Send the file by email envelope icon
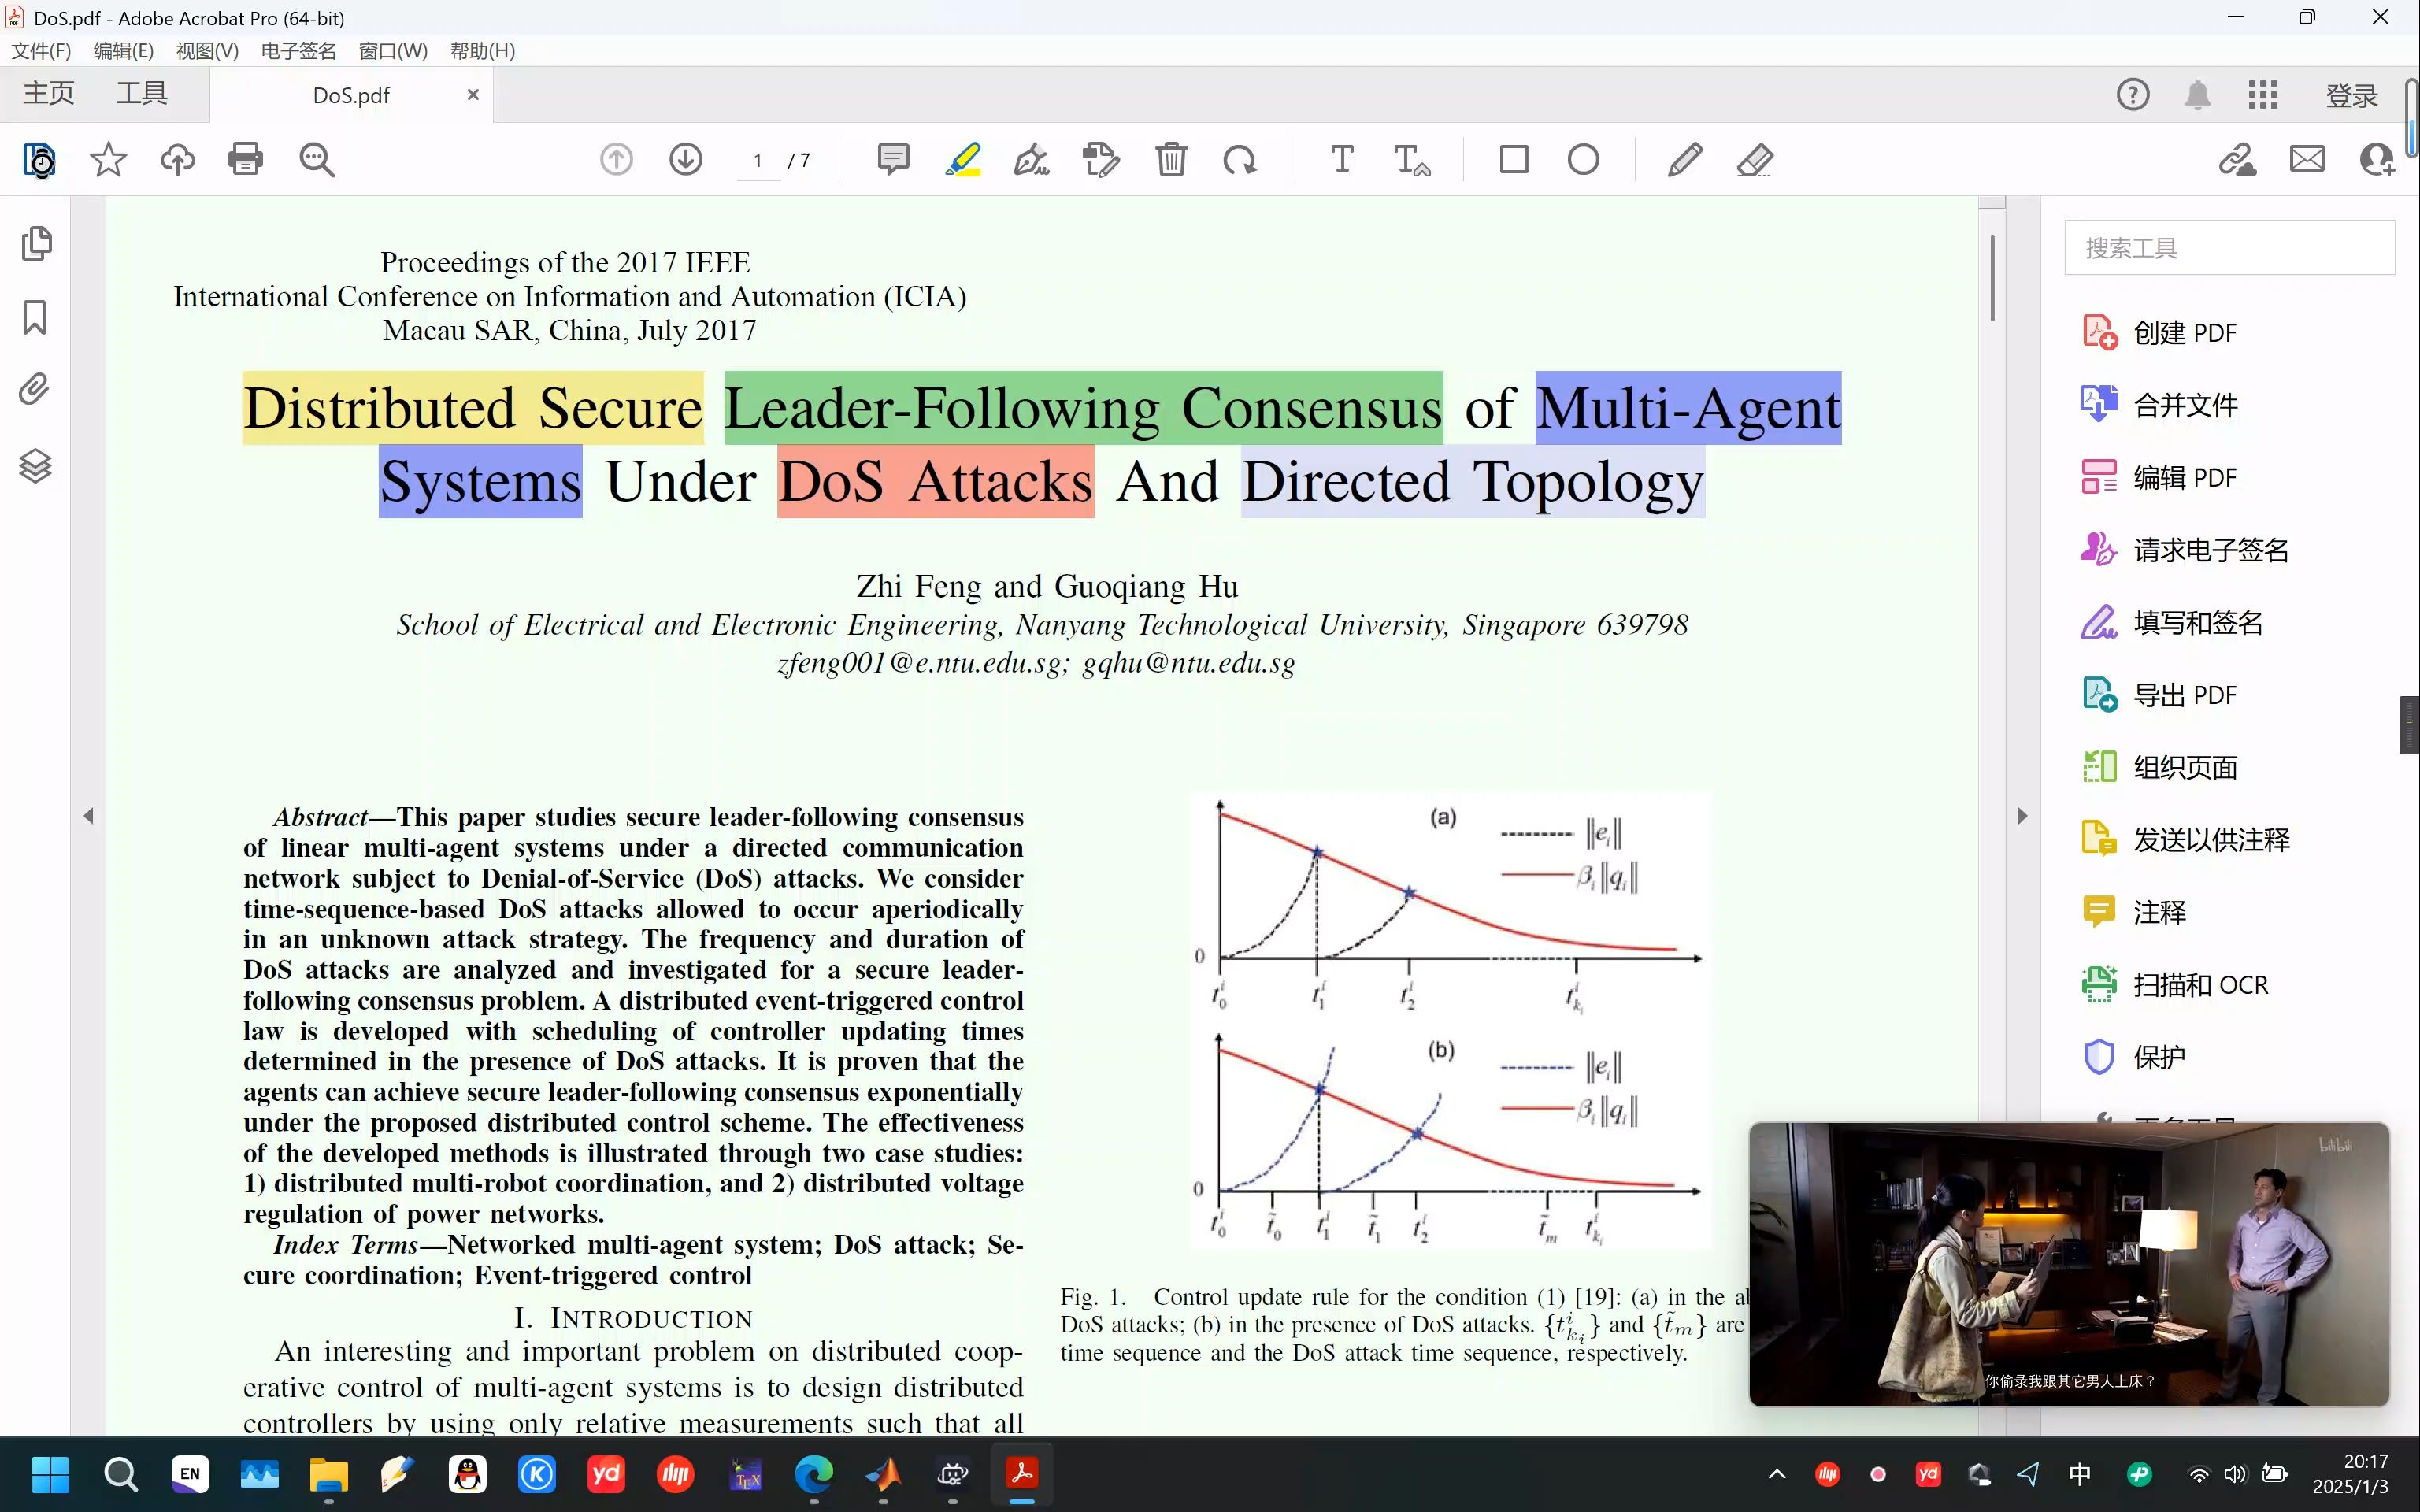2420x1512 pixels. point(2307,159)
